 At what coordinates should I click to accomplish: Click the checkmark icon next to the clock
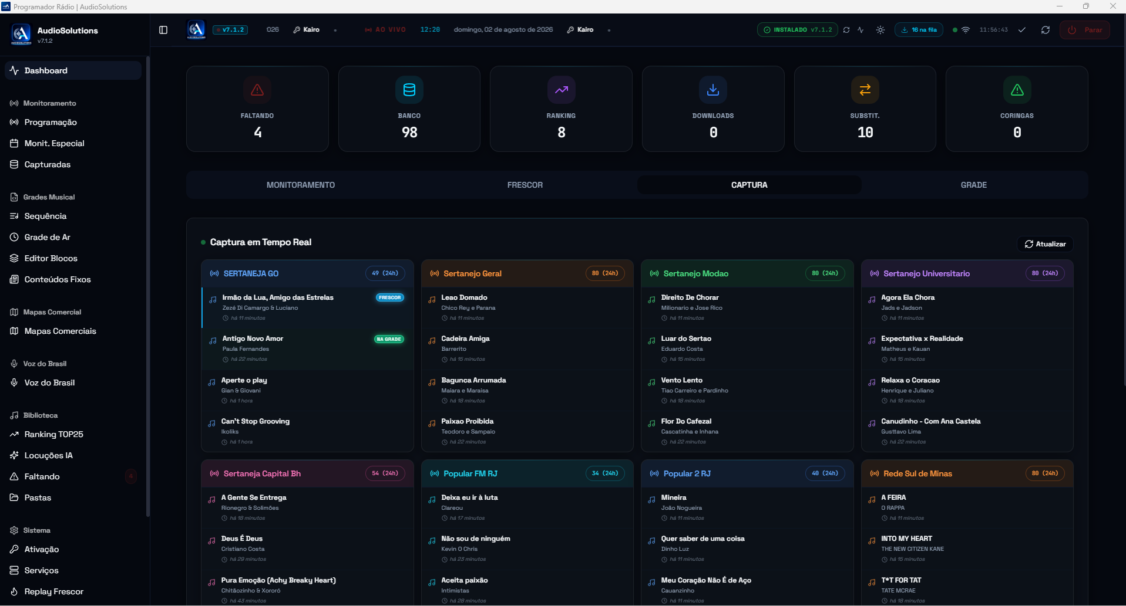point(1022,30)
